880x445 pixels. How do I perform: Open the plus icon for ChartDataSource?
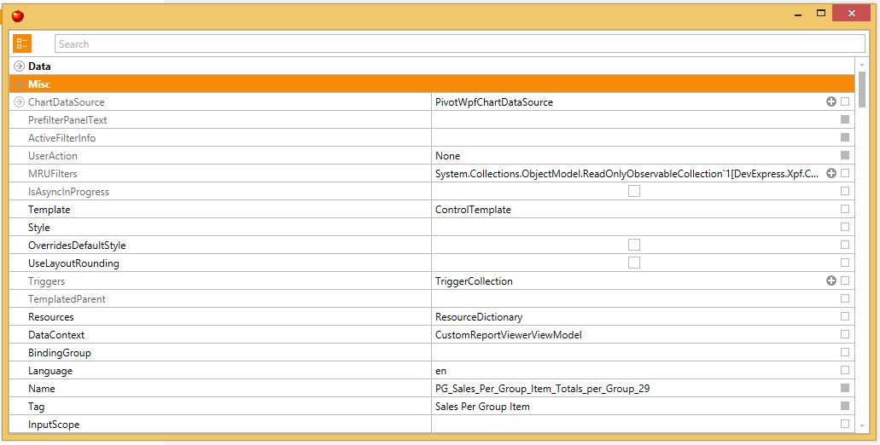click(x=831, y=101)
